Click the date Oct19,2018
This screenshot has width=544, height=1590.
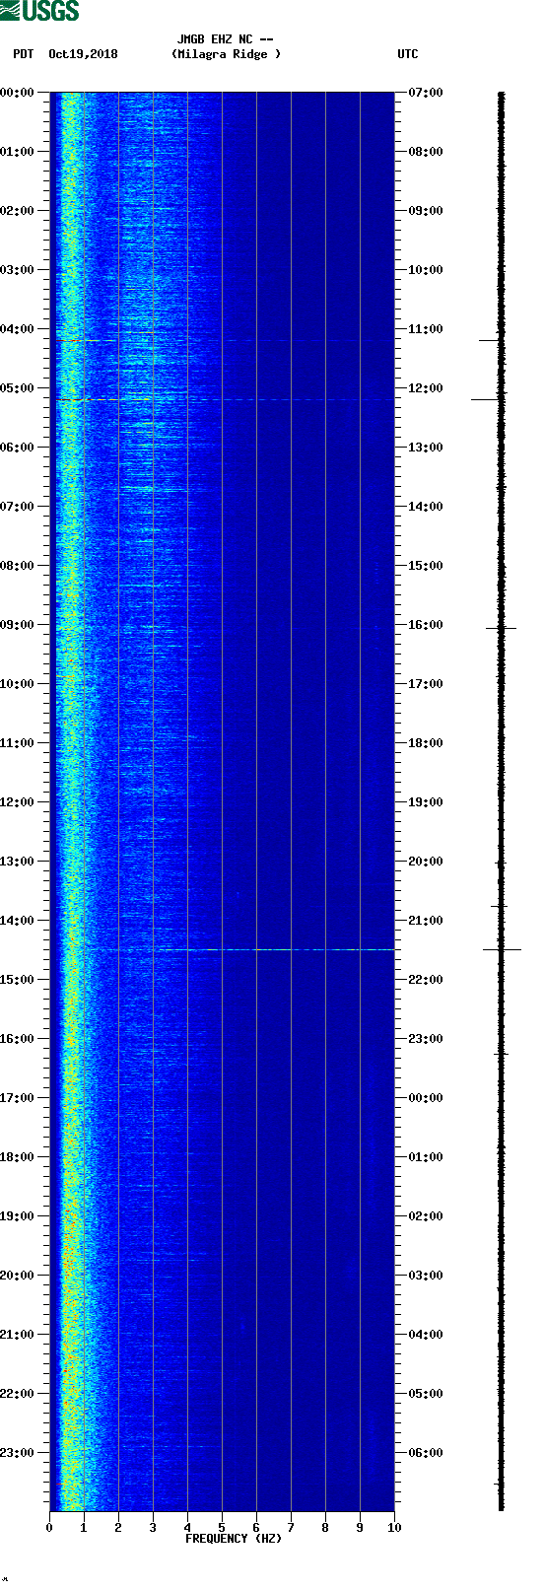point(83,54)
